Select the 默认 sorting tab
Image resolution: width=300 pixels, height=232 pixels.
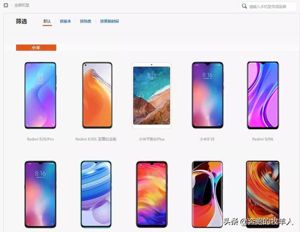[x=47, y=21]
